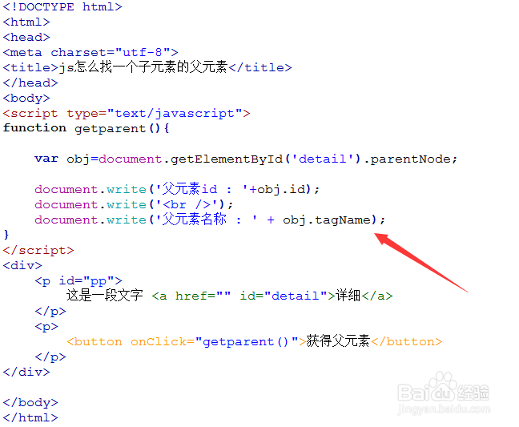519x427 pixels.
Task: Click the document.write br line
Action: click(134, 204)
